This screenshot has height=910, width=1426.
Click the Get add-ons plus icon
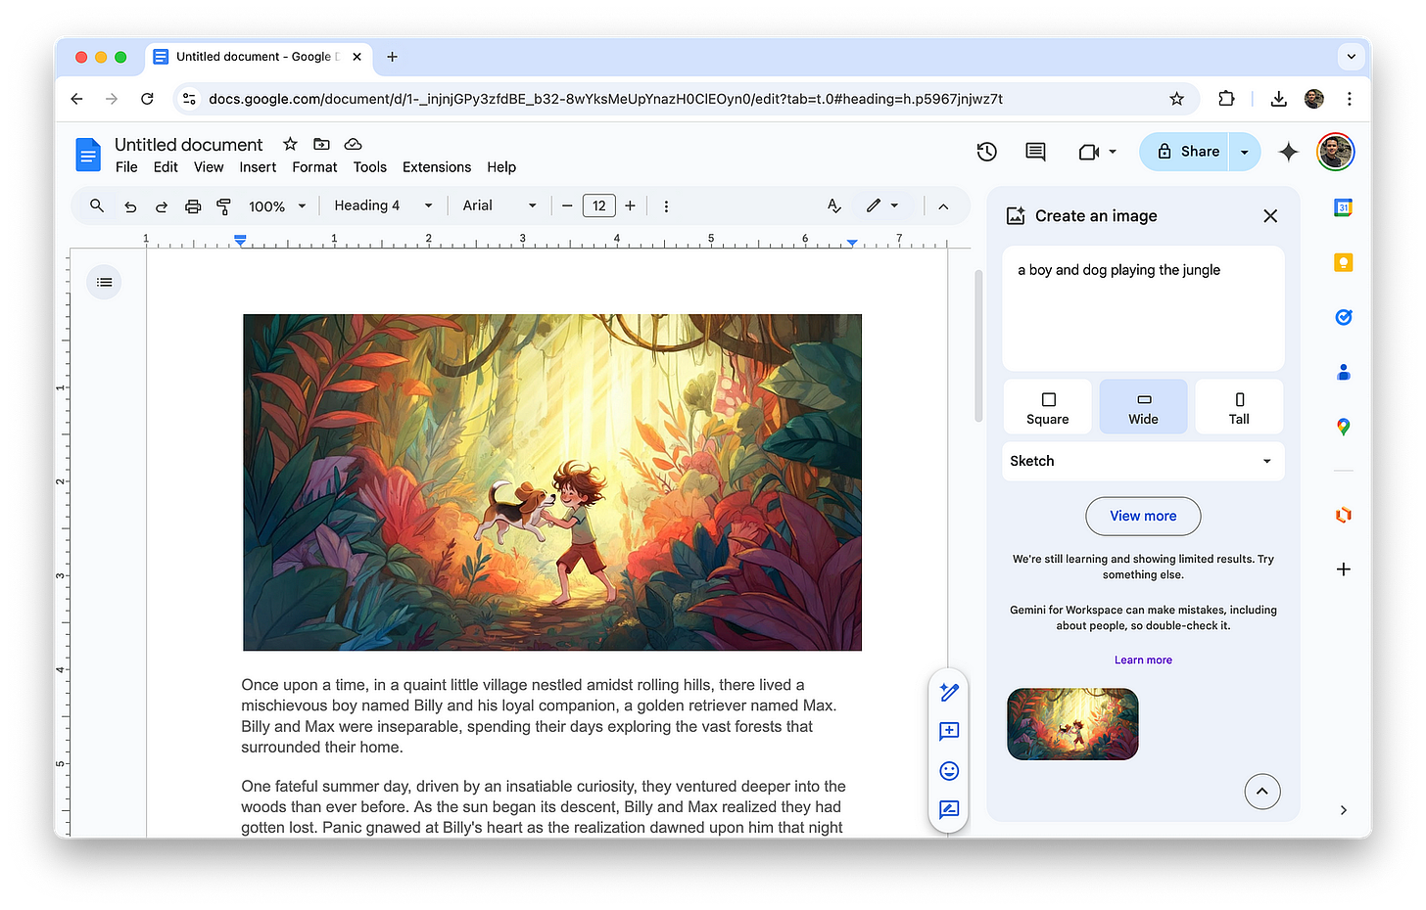coord(1344,569)
